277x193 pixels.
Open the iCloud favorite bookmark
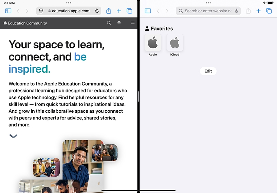point(175,43)
